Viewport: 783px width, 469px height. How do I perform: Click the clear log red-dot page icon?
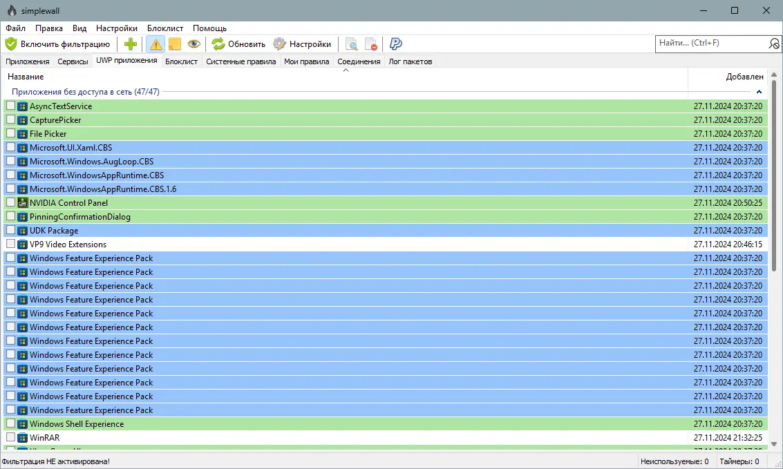(370, 44)
